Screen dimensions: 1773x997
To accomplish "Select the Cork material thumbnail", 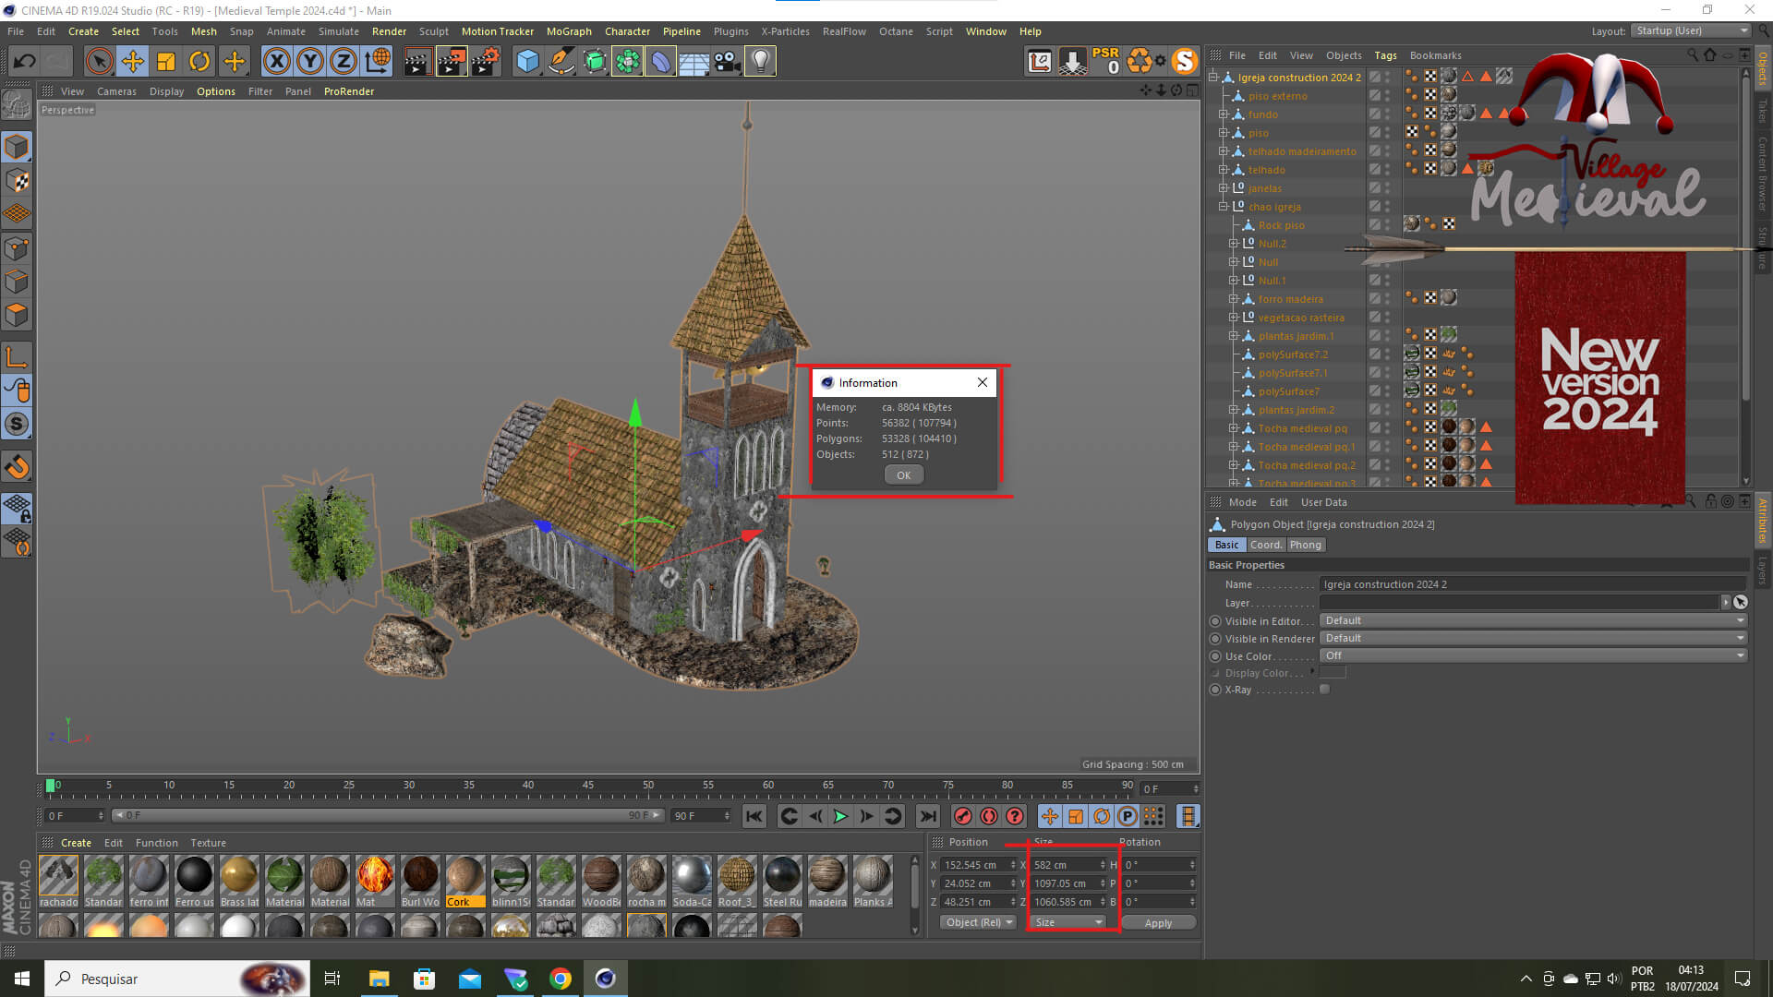I will point(465,876).
